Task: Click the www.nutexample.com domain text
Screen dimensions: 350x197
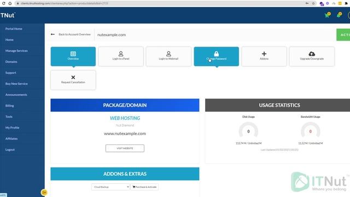Action: tap(125, 134)
